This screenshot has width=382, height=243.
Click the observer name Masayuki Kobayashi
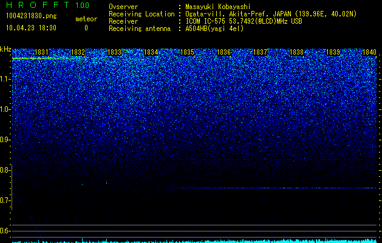(218, 7)
